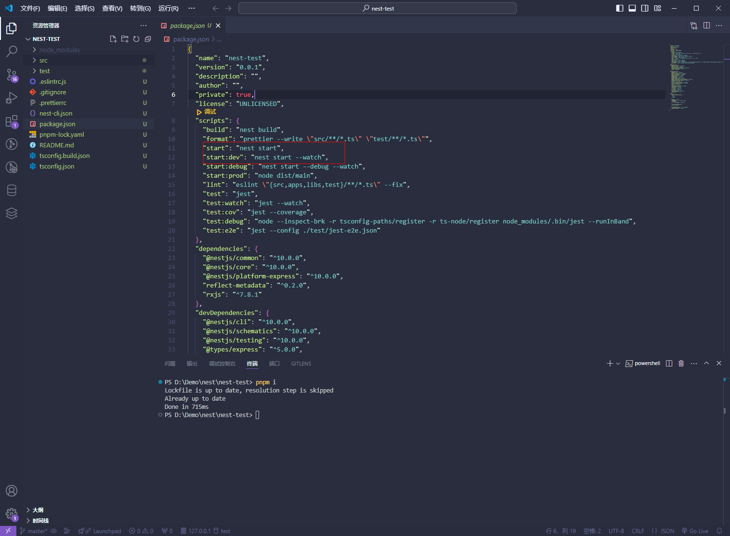Refresh the explorer file tree
730x536 pixels.
(136, 39)
